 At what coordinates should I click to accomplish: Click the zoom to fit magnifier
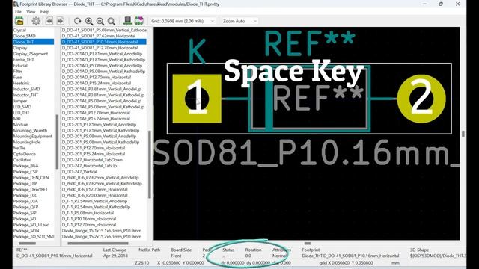tap(112, 21)
